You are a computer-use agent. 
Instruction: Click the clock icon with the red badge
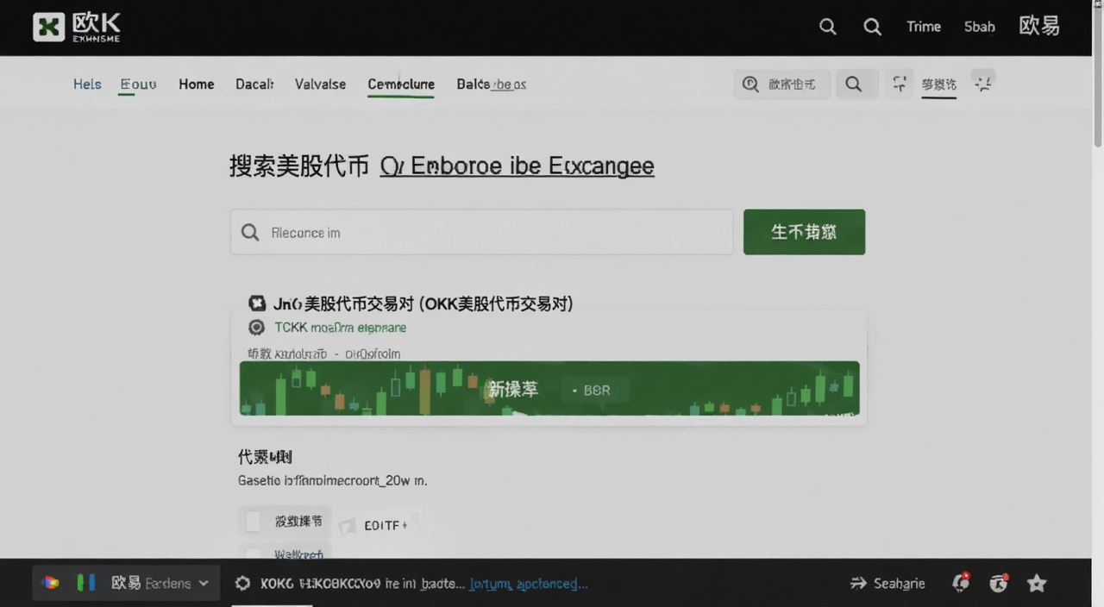pos(999,583)
